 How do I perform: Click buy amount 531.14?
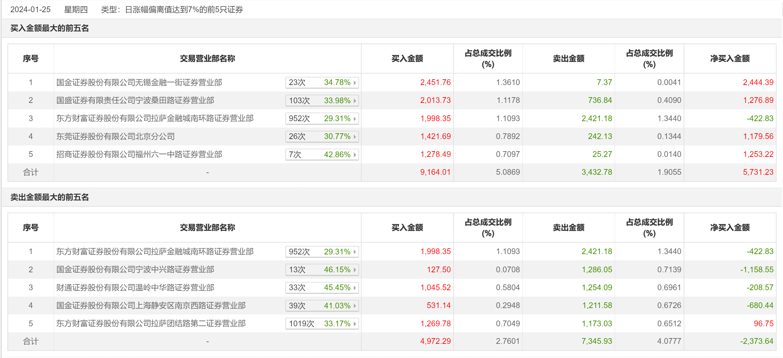(x=439, y=306)
